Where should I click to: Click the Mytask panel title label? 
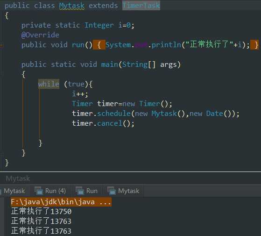coord(18,179)
